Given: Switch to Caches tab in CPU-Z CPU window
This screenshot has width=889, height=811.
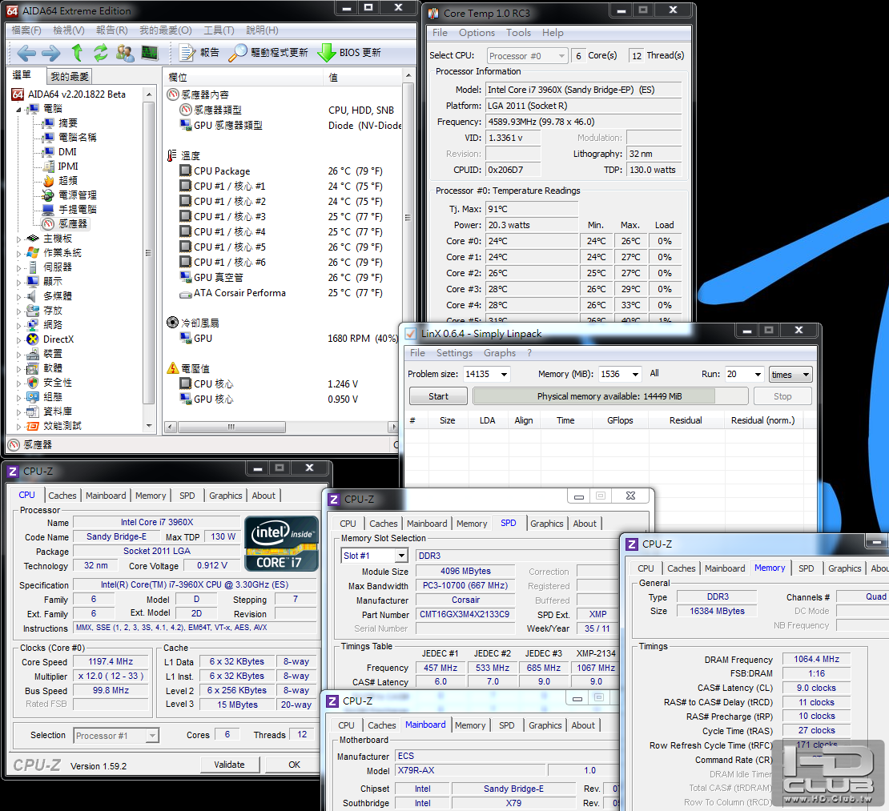Looking at the screenshot, I should [62, 496].
